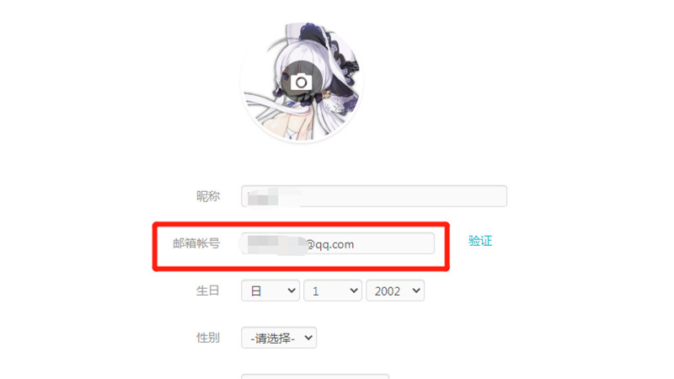Open the 日 birthday day dropdown
Image resolution: width=674 pixels, height=379 pixels.
tap(270, 291)
